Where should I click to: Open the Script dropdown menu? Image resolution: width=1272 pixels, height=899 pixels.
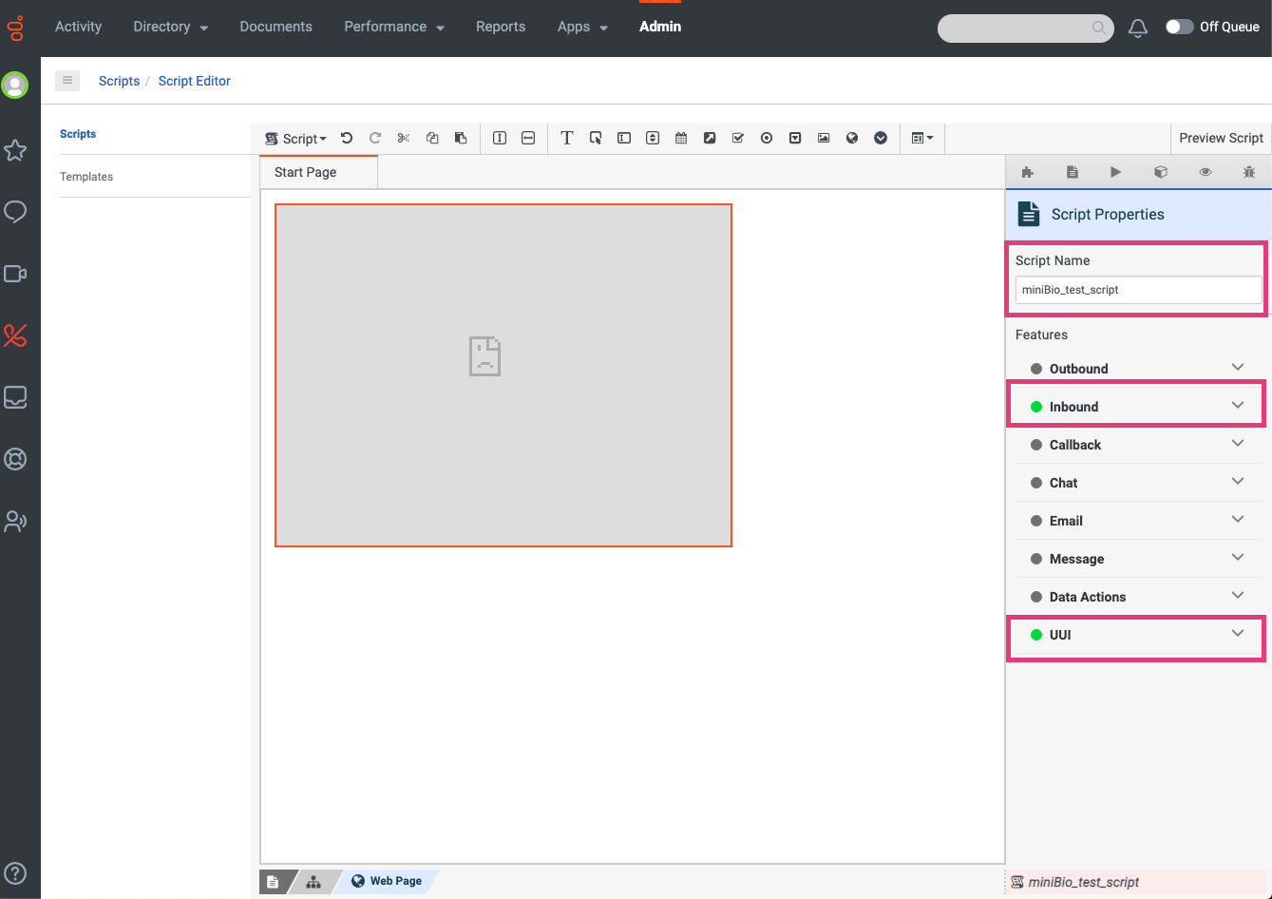295,139
